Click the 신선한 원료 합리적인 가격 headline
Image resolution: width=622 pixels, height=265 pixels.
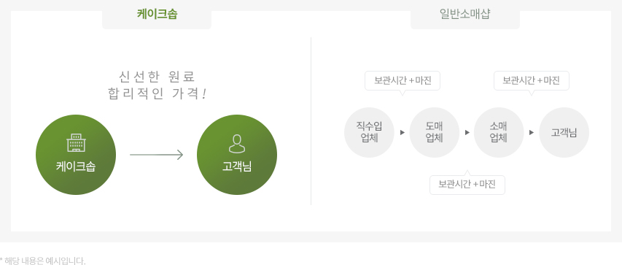click(x=157, y=85)
